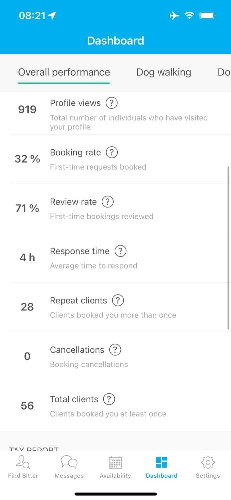Open the Booking rate help tooltip
231x500 pixels.
click(x=112, y=152)
